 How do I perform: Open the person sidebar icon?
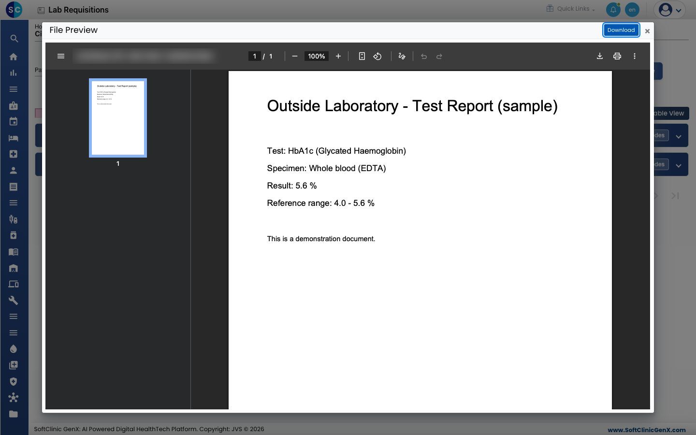coord(14,170)
